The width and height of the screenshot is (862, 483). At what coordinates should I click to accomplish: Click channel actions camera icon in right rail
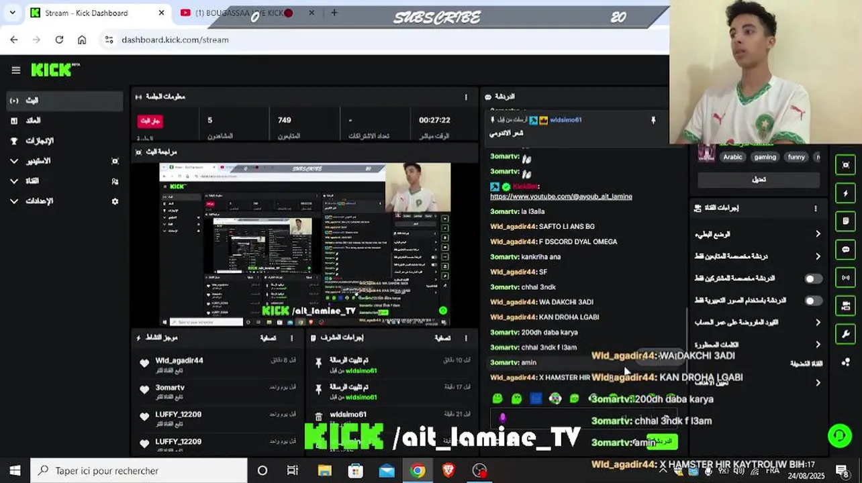(x=845, y=306)
